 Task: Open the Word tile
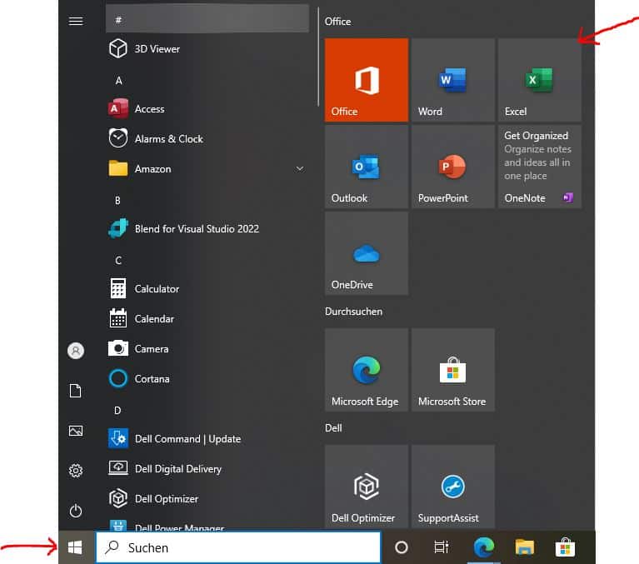[453, 80]
